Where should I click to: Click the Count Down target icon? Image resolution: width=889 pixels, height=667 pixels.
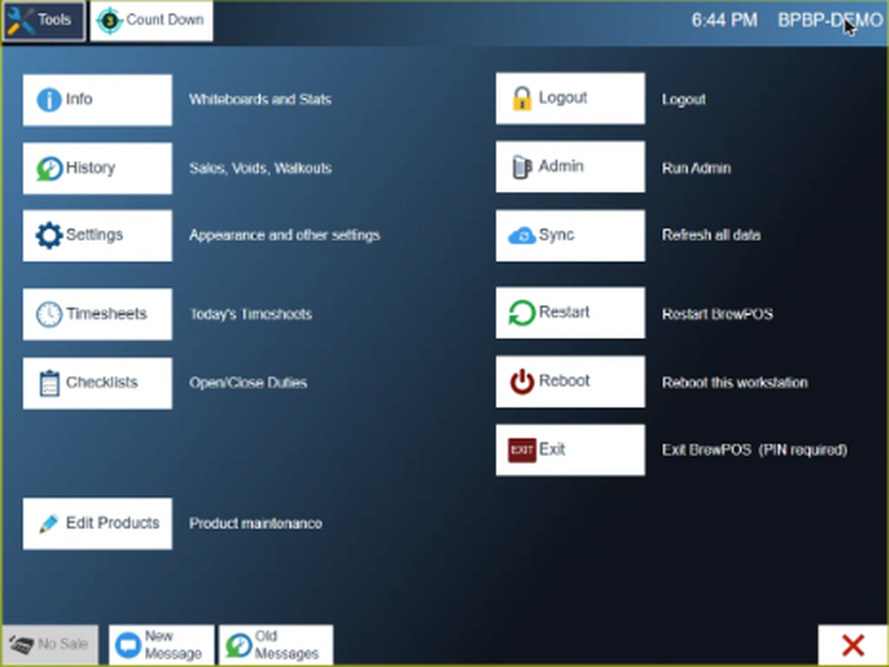coord(109,21)
